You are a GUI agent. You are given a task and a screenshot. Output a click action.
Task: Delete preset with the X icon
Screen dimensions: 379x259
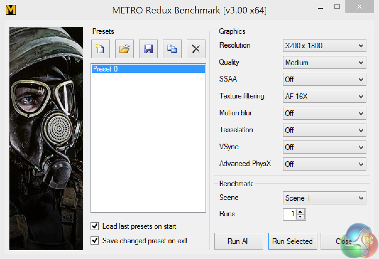coord(196,49)
